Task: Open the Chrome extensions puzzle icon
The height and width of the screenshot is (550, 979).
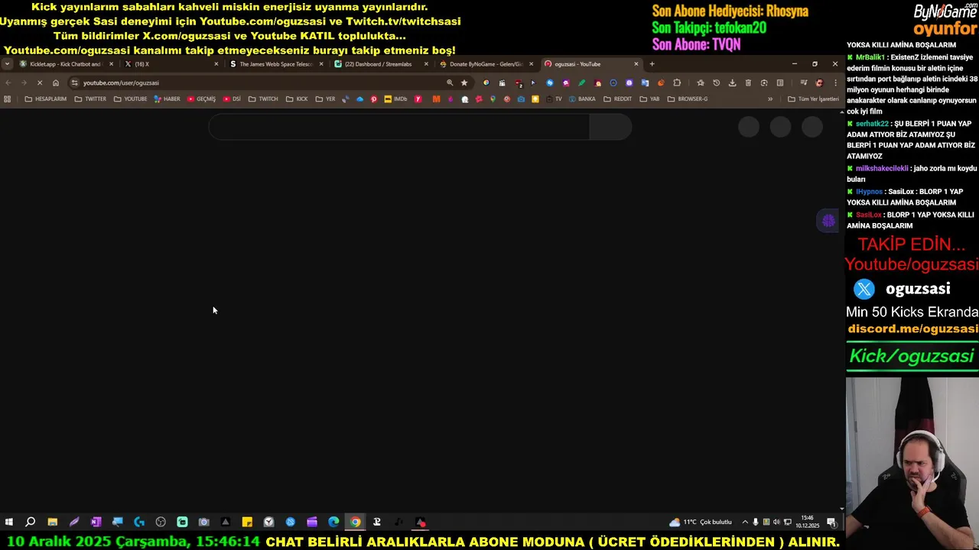Action: click(x=677, y=82)
